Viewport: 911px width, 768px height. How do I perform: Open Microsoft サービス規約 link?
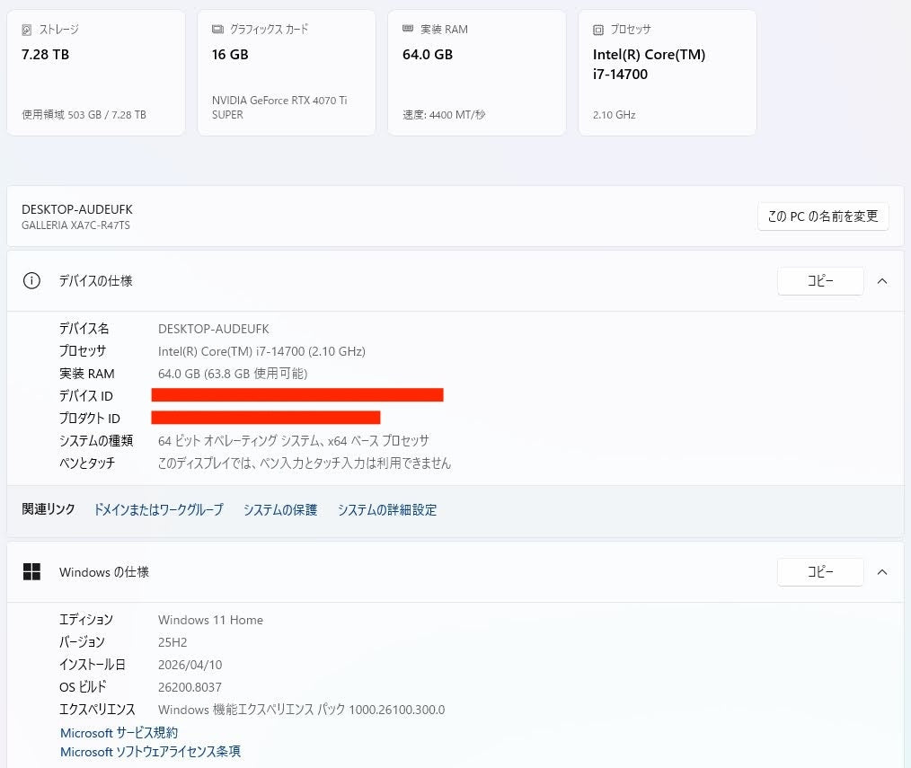coord(119,733)
